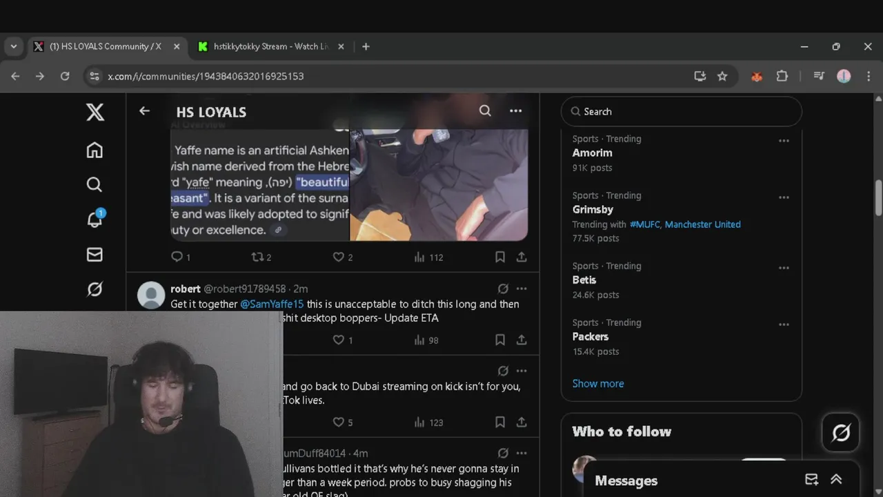Viewport: 883px width, 497px height.
Task: Like robert's post with 1 like
Action: pyautogui.click(x=343, y=340)
